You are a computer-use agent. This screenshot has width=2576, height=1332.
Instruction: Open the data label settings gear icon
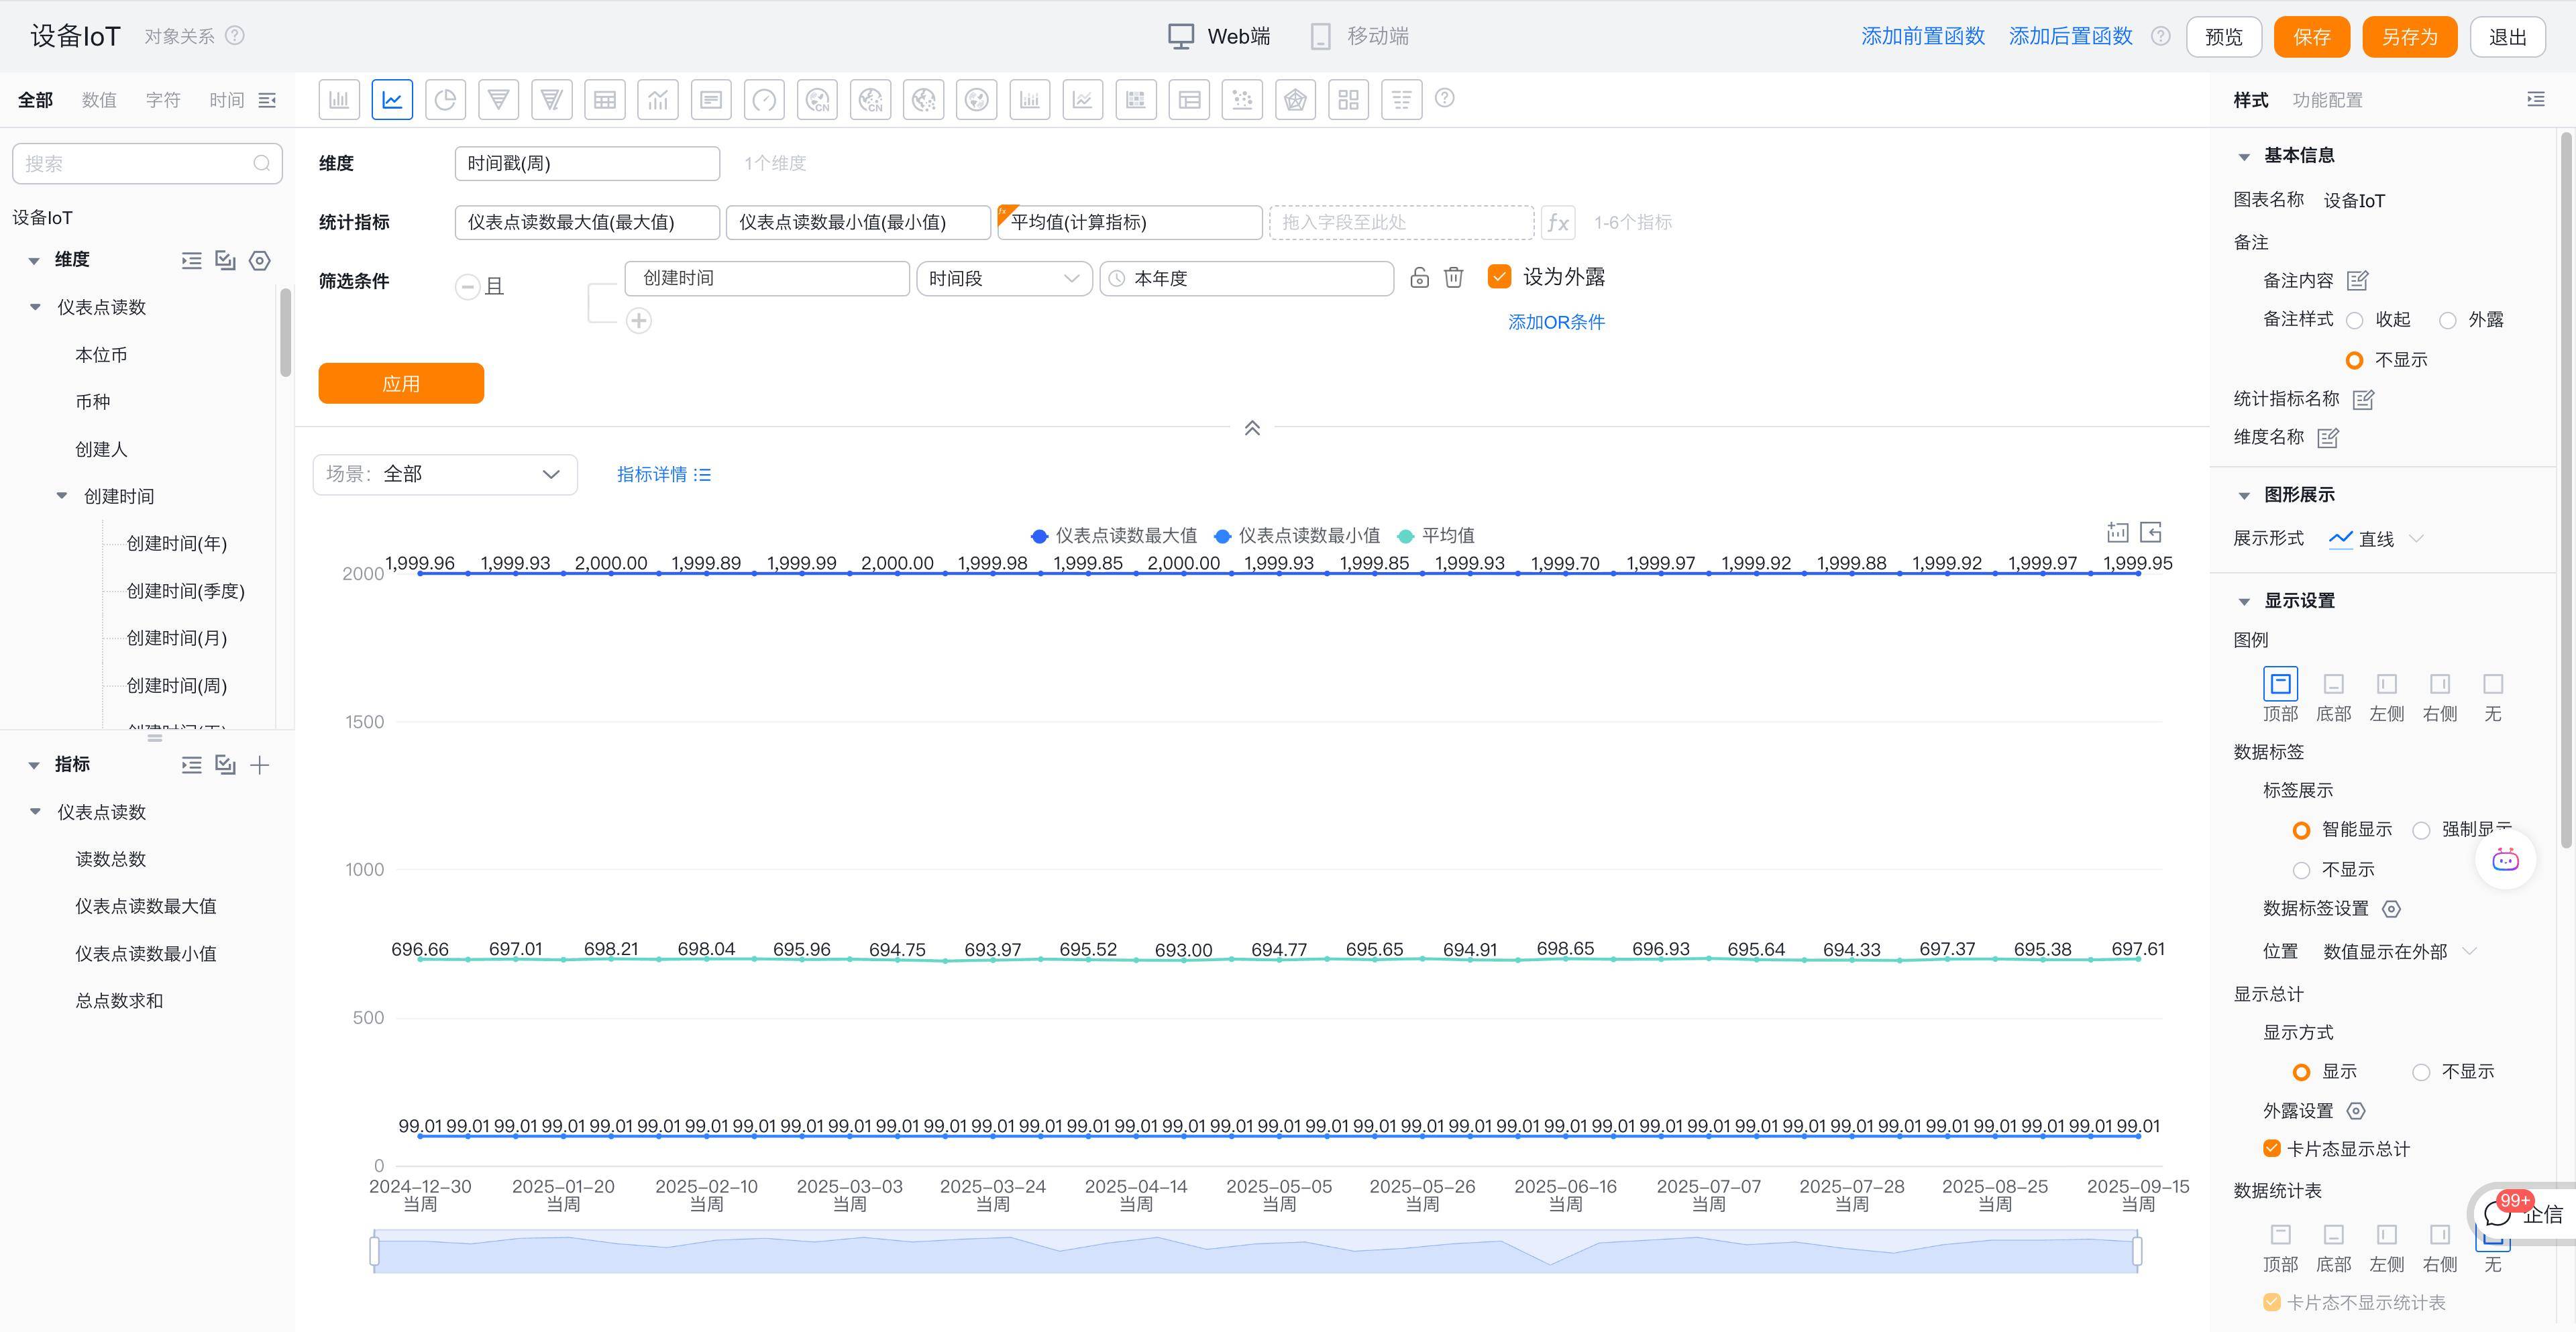(x=2391, y=909)
